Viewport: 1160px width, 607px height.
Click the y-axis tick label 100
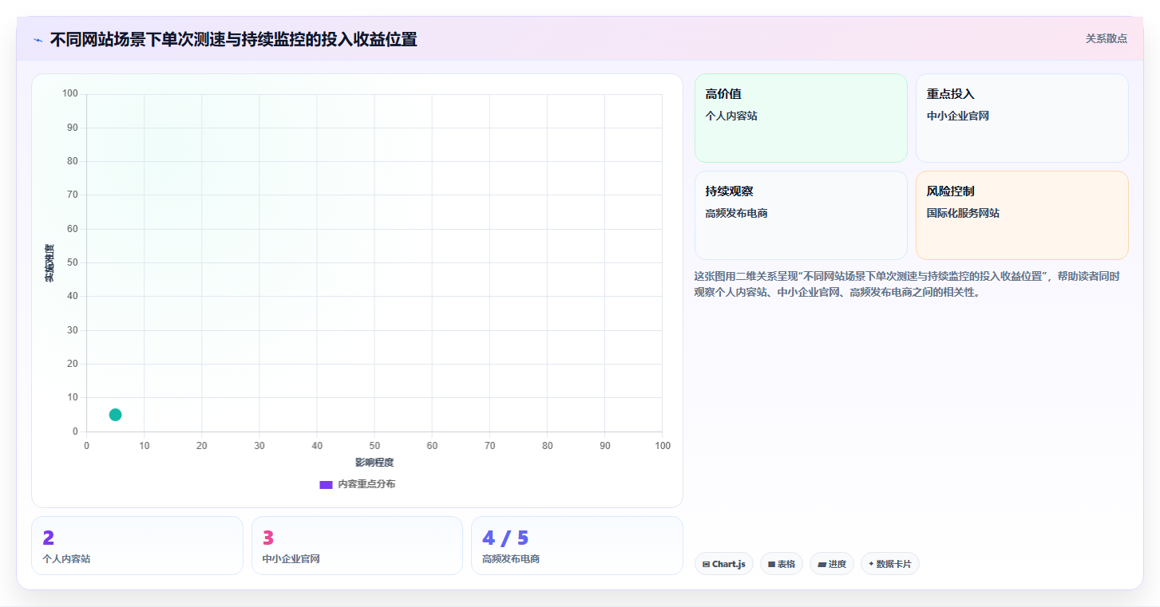pyautogui.click(x=70, y=94)
